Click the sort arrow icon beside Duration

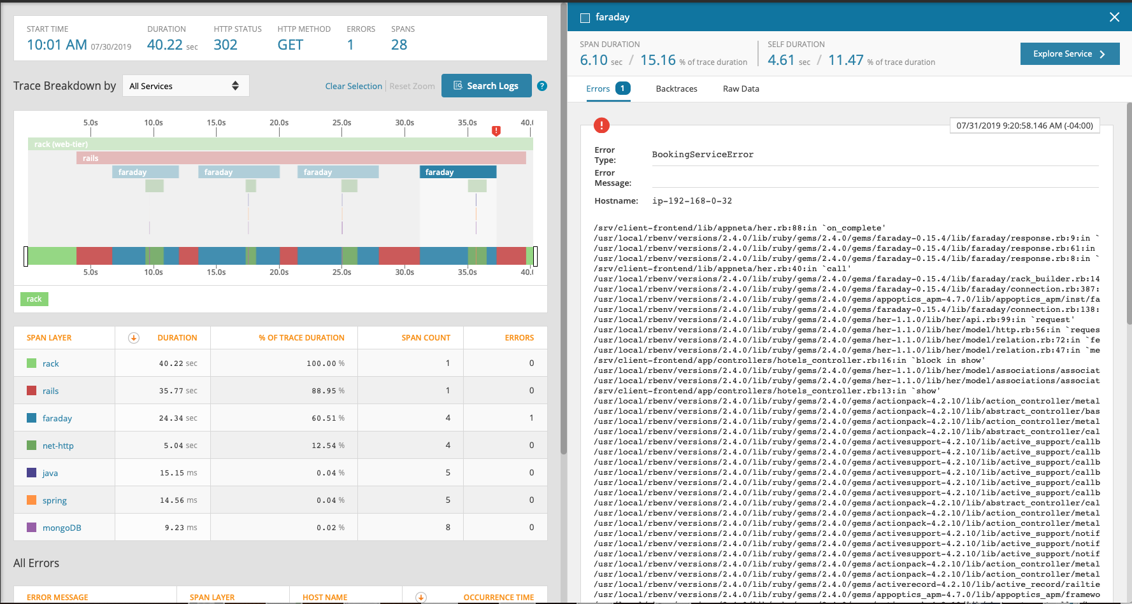click(134, 338)
